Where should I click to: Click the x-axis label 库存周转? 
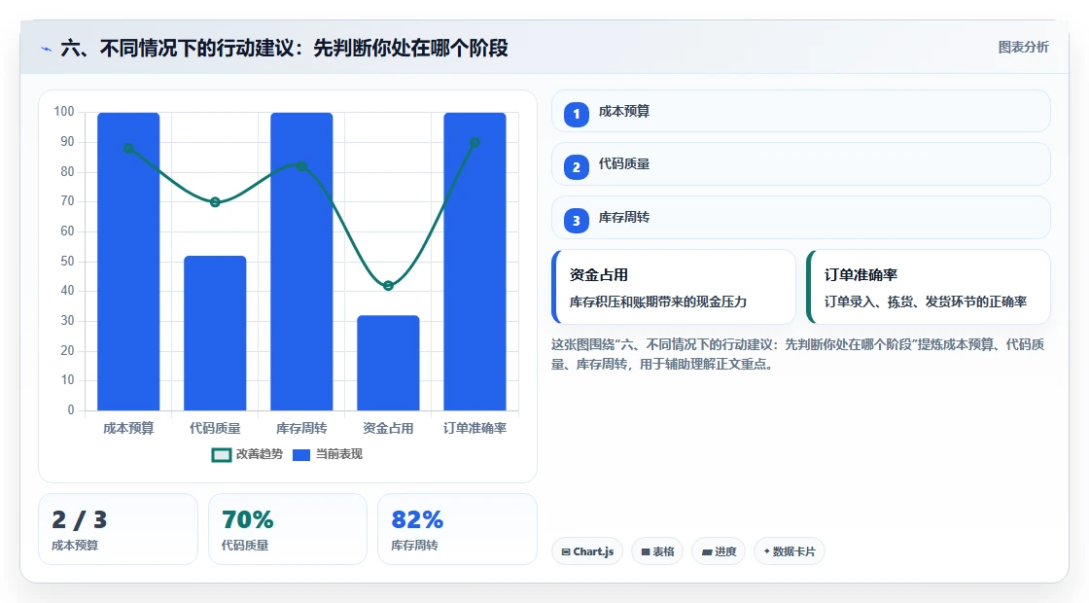tap(301, 429)
